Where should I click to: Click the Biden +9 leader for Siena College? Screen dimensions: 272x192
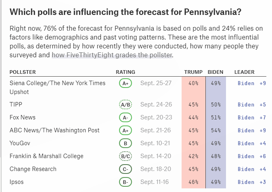[251, 83]
